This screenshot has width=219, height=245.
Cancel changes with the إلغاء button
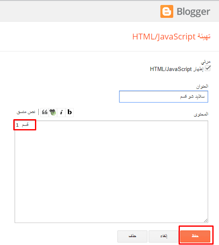tap(164, 236)
